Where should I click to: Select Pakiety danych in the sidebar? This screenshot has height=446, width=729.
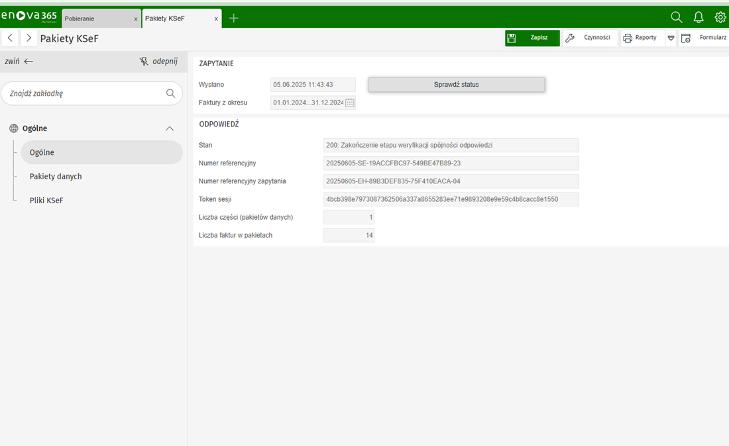56,177
